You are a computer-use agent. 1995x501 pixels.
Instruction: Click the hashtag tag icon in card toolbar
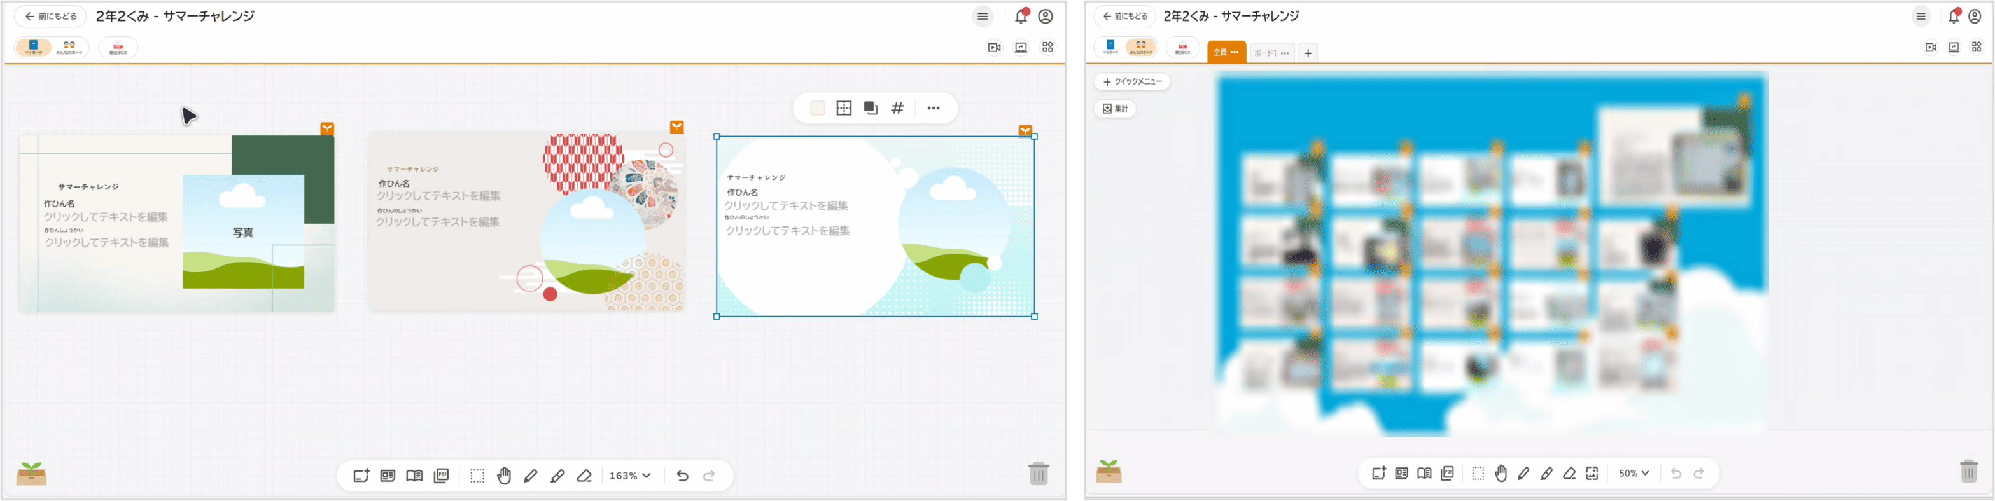898,109
